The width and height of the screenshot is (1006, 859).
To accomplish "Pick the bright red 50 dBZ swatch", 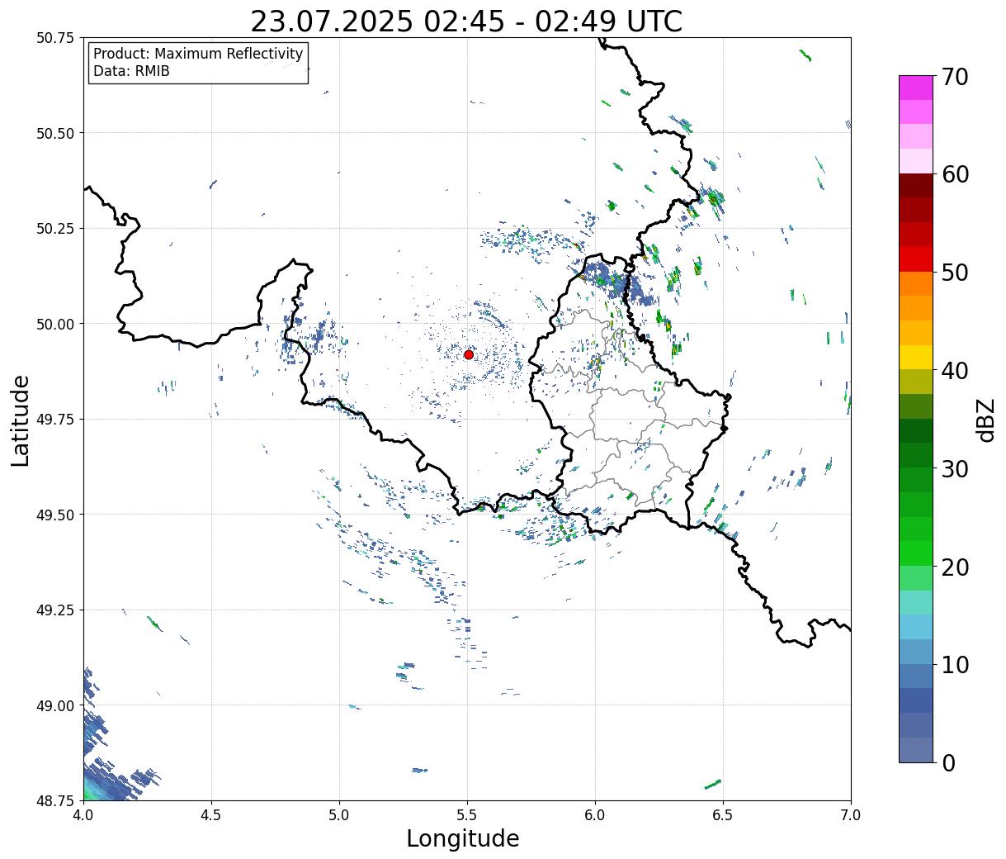I will pyautogui.click(x=916, y=259).
